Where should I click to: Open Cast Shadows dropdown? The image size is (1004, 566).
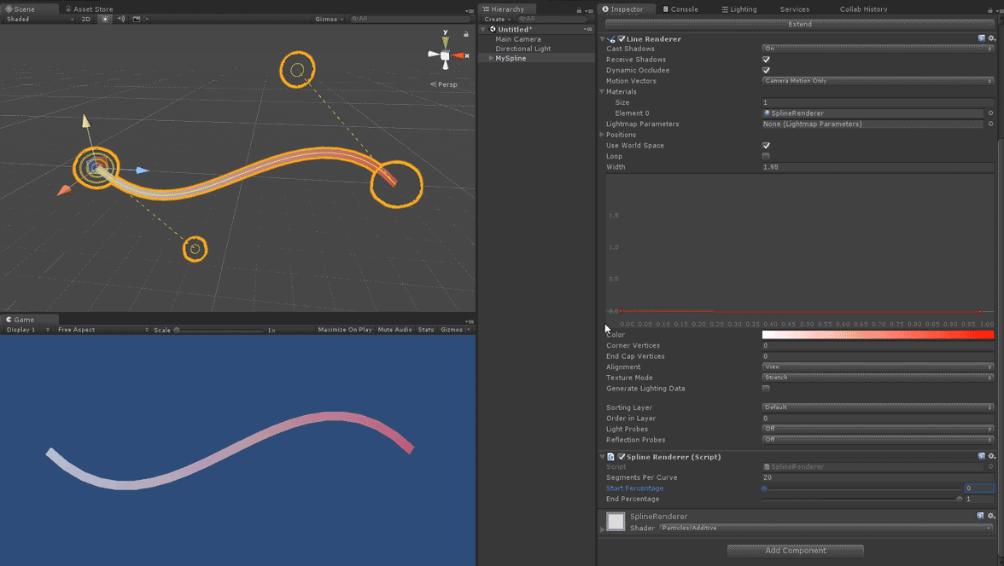(x=878, y=49)
